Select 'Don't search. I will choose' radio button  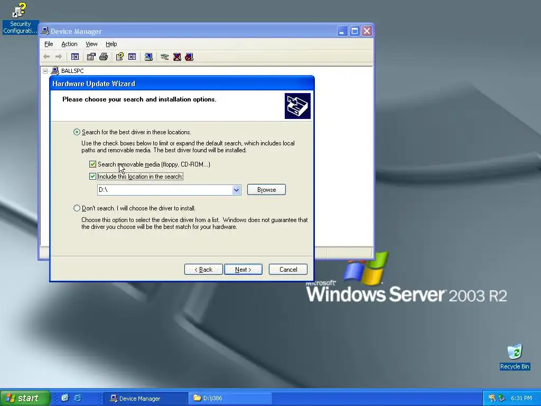(x=77, y=208)
